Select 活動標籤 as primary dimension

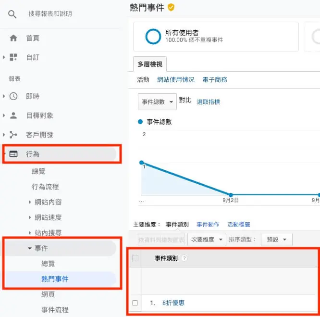(x=239, y=225)
